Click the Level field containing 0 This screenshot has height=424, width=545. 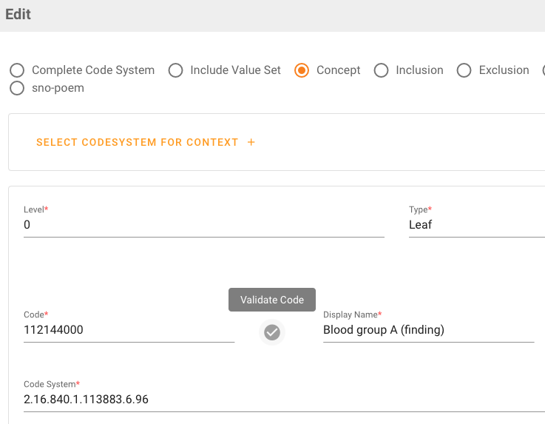pos(203,225)
